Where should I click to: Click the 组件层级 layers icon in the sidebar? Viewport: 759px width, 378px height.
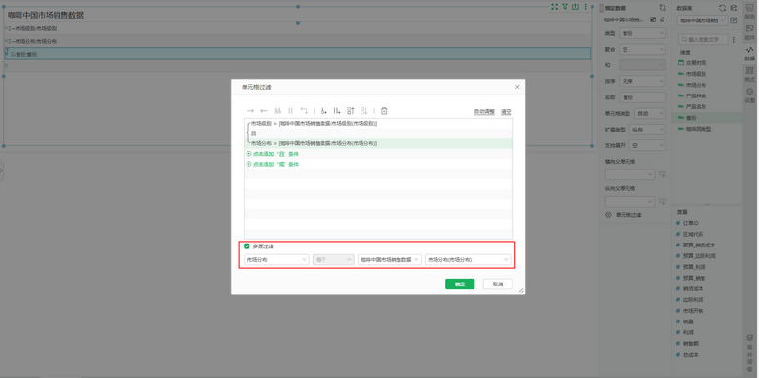(x=749, y=339)
